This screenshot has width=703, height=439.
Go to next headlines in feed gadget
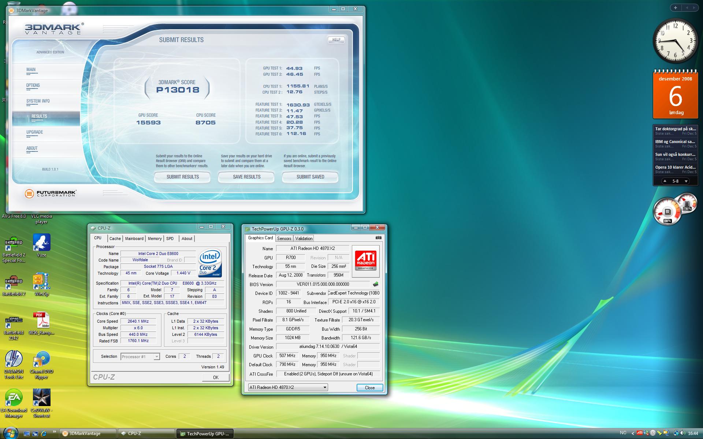686,181
